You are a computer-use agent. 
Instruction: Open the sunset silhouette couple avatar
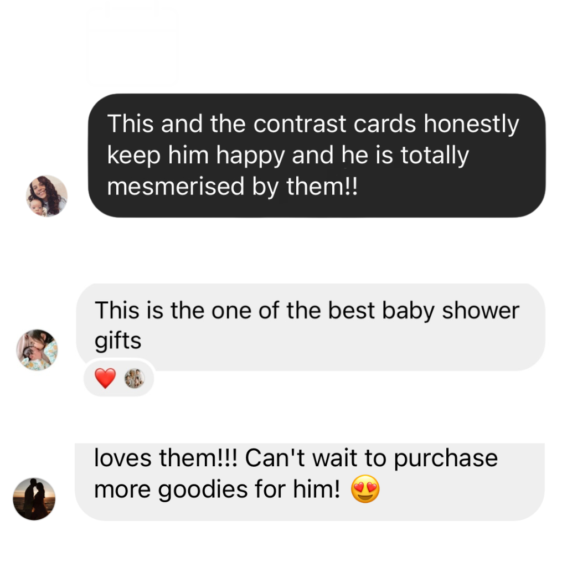click(34, 499)
